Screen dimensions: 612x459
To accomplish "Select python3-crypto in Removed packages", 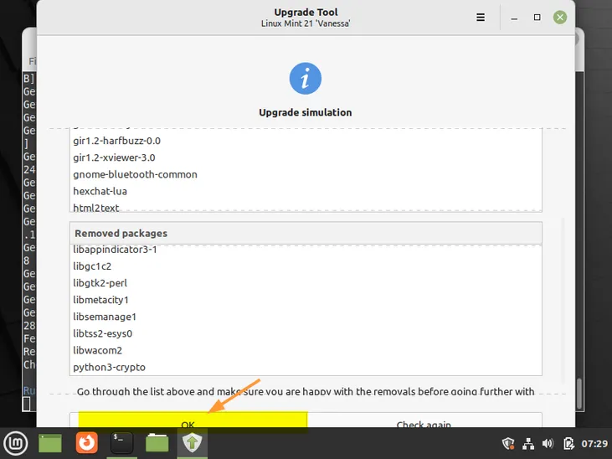I will point(109,367).
